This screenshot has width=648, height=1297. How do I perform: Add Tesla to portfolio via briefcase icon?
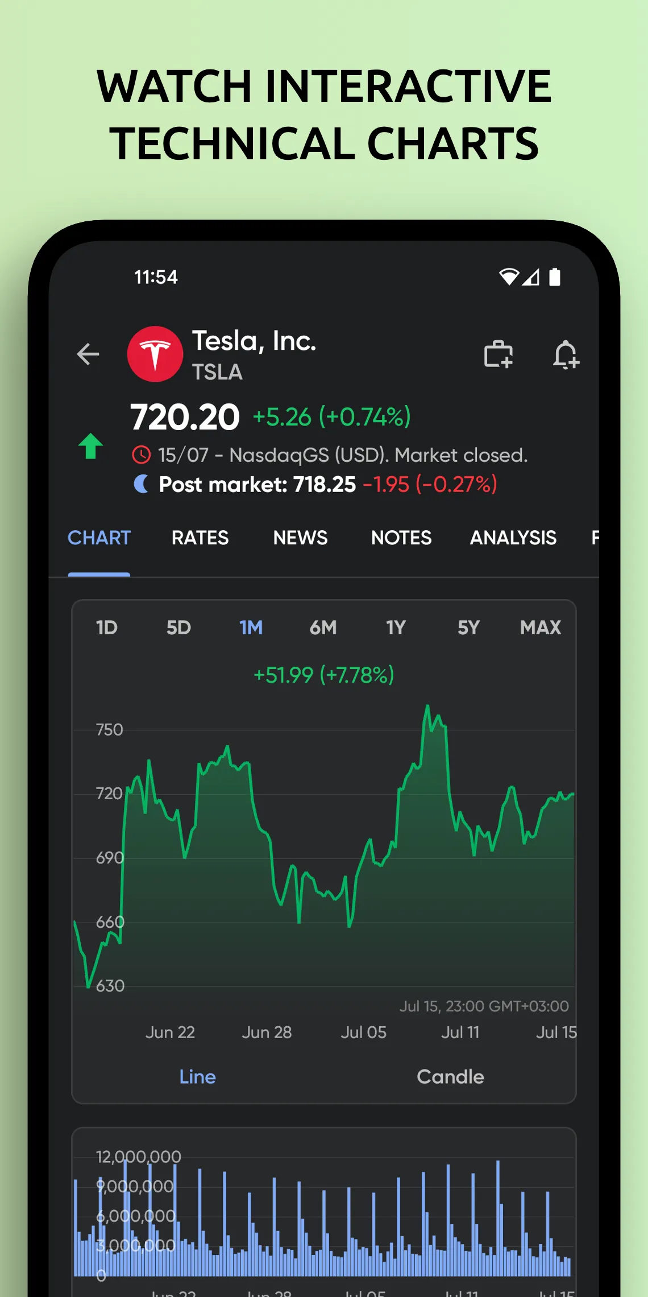498,354
